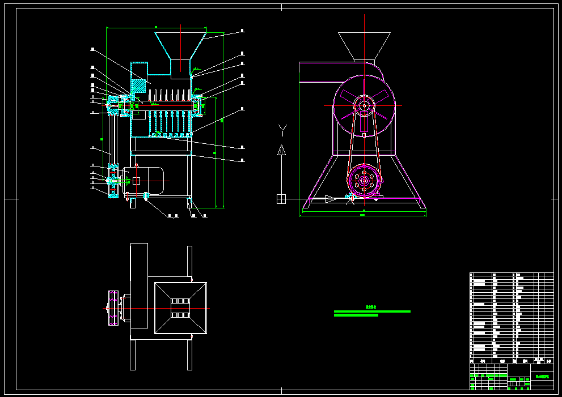Select the green drawing title in the title block

coord(542,376)
